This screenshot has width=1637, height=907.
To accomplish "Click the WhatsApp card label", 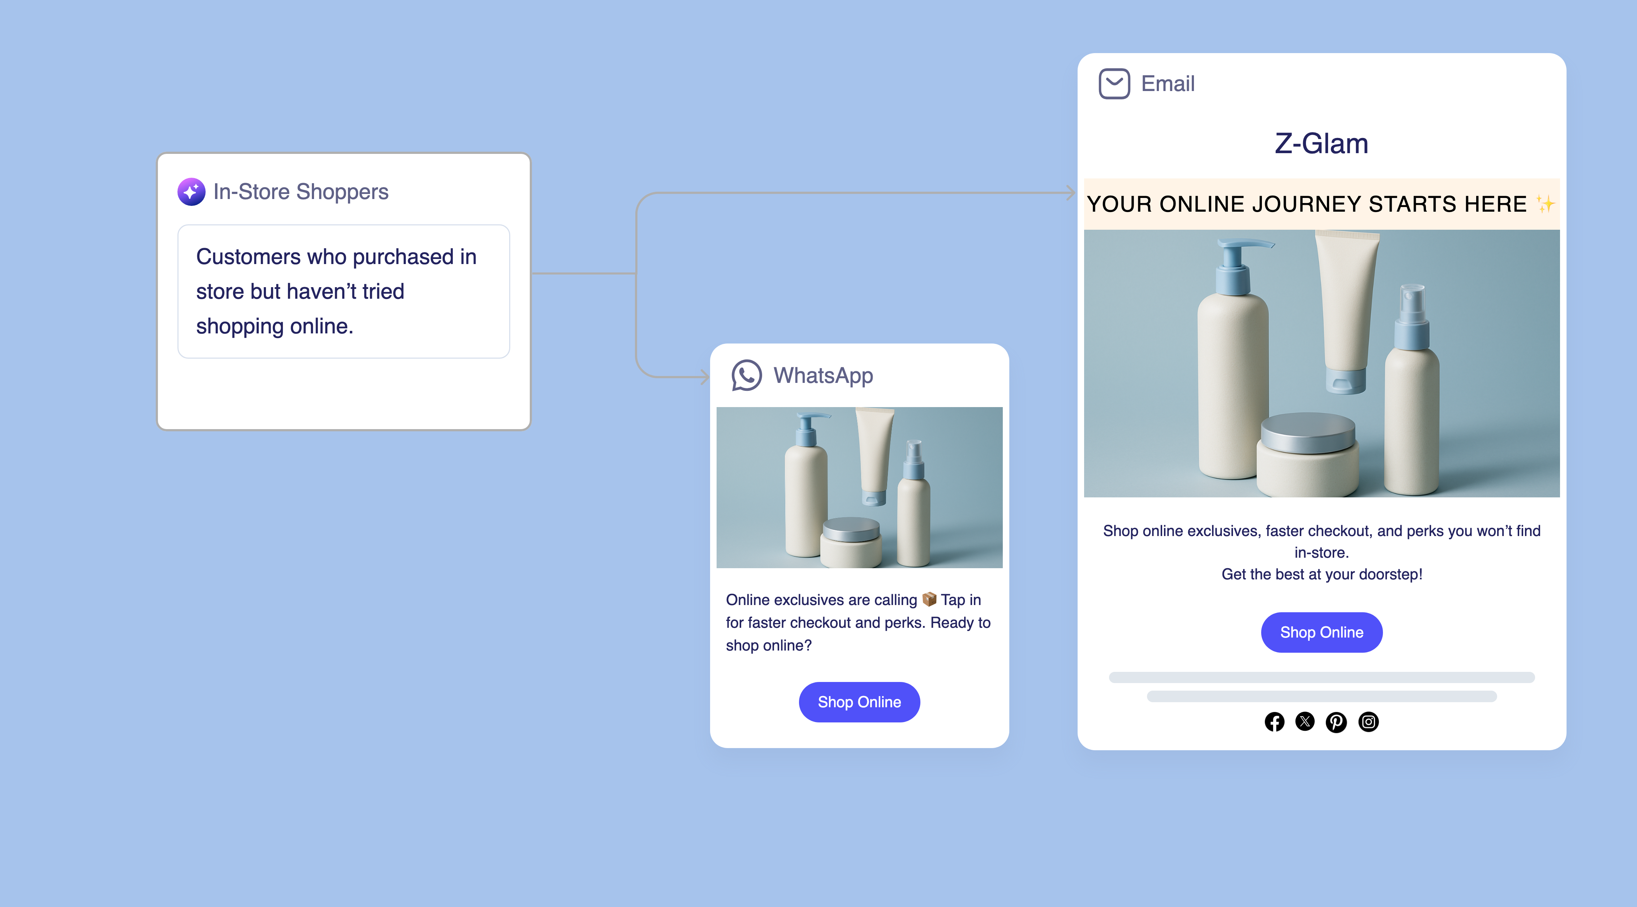I will [x=823, y=376].
